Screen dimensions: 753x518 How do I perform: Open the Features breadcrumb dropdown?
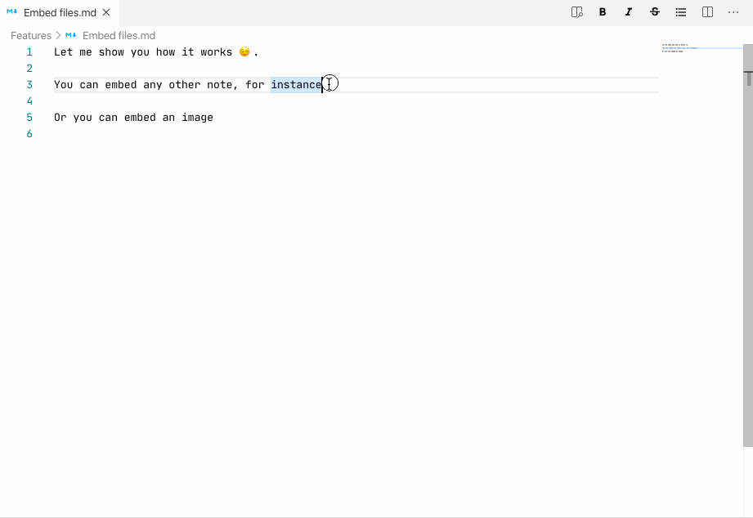(30, 35)
